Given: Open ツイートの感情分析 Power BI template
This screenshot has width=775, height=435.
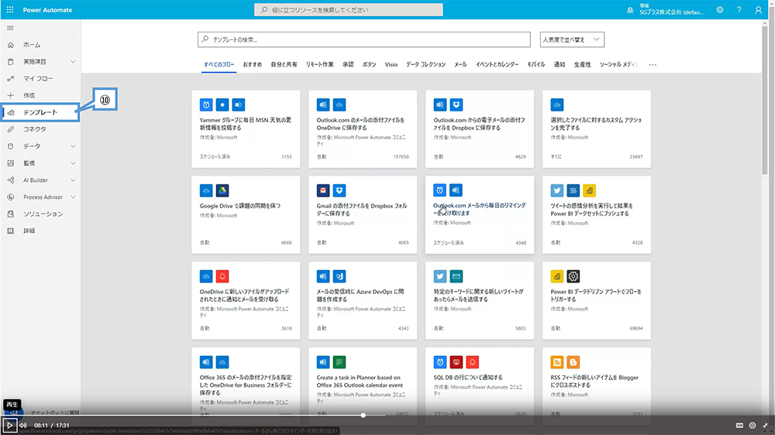Looking at the screenshot, I should pyautogui.click(x=597, y=214).
